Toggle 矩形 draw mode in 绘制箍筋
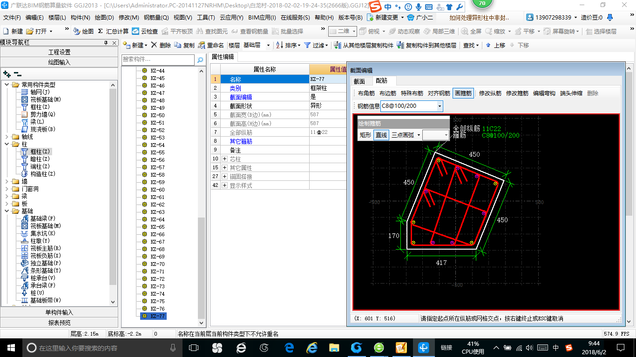This screenshot has height=357, width=636. 365,135
